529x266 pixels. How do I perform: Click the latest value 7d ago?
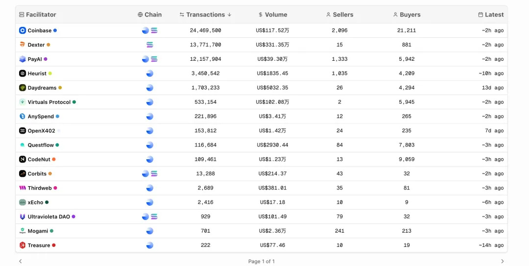tap(495, 131)
